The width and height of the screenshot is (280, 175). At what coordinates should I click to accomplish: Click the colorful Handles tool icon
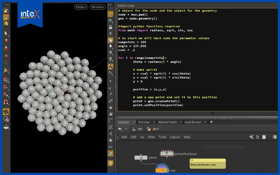[x=6, y=70]
